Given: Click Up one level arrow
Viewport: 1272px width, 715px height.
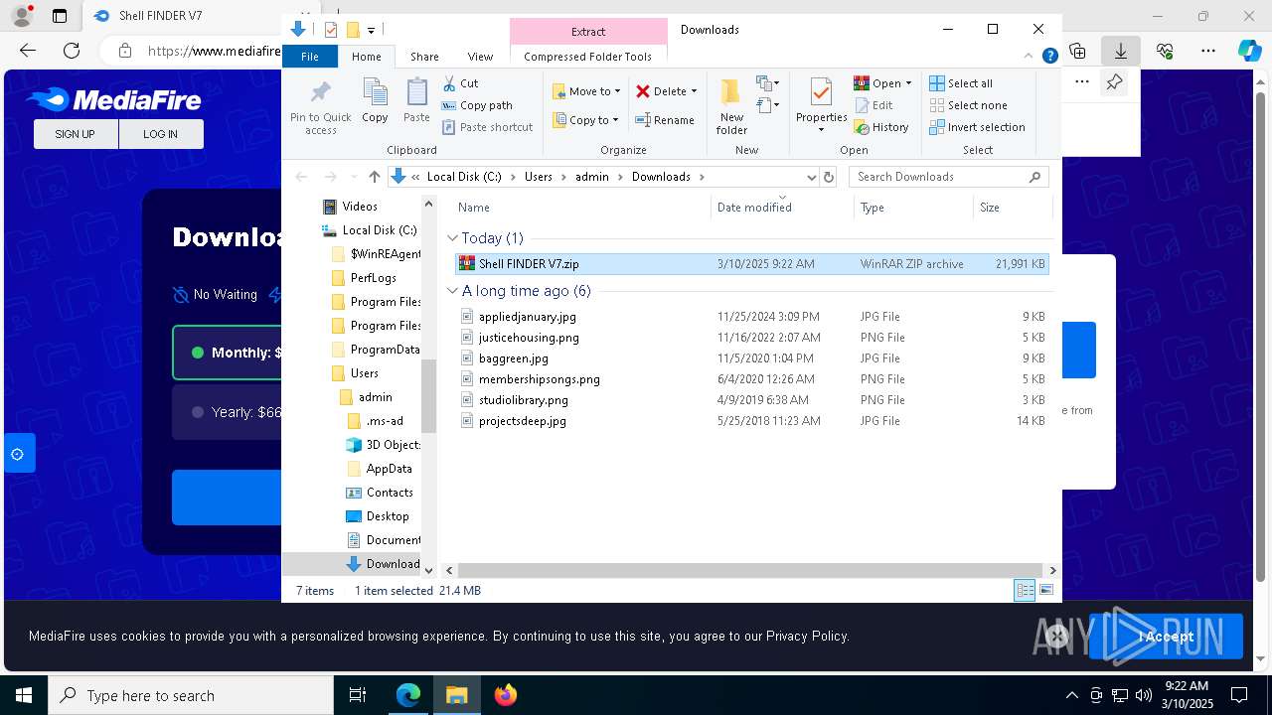Looking at the screenshot, I should (374, 177).
